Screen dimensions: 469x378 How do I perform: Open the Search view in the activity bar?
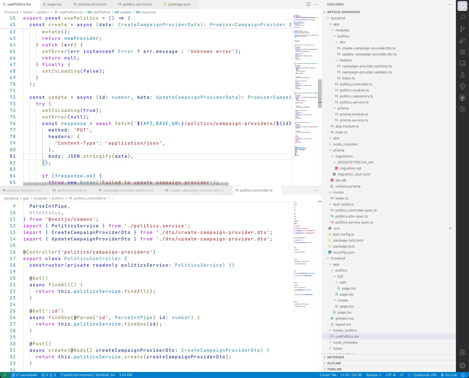462,17
